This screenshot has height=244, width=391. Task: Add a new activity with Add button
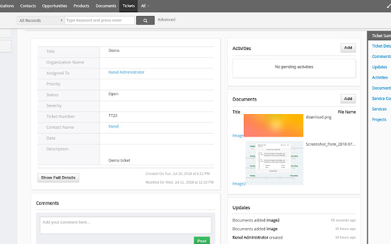tap(348, 48)
